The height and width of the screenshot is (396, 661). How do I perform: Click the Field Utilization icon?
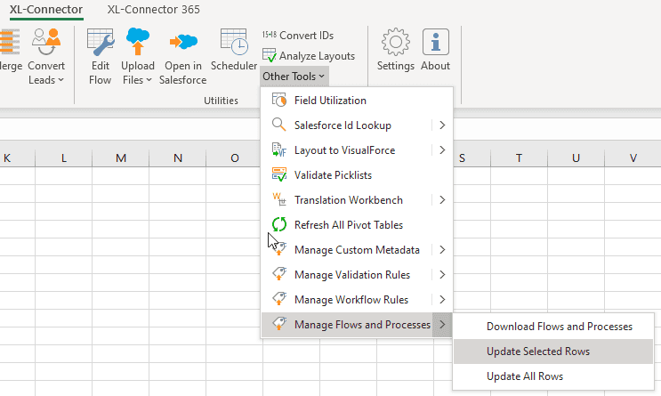[279, 100]
